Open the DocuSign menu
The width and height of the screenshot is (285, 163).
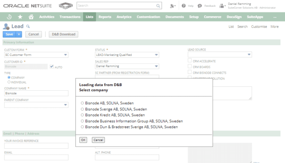(x=234, y=17)
